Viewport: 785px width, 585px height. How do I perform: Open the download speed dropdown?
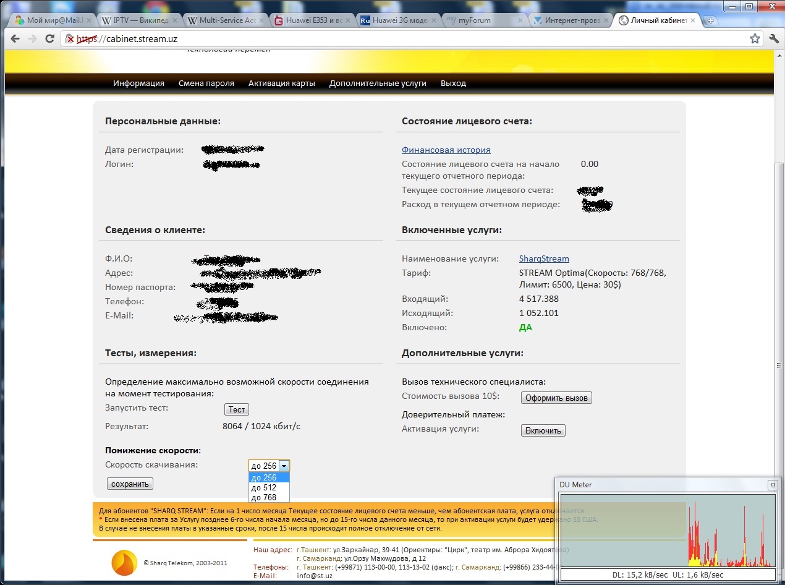pos(284,466)
